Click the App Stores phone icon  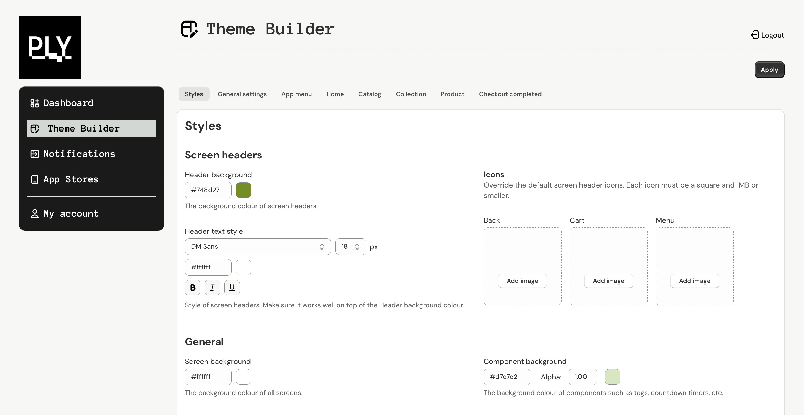point(35,179)
